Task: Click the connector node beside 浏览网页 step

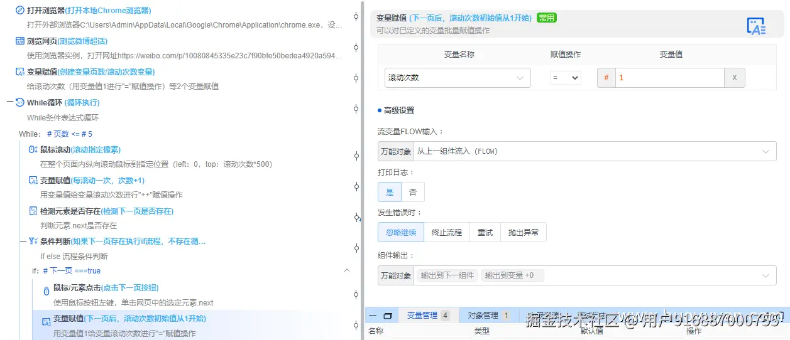Action: coord(356,47)
